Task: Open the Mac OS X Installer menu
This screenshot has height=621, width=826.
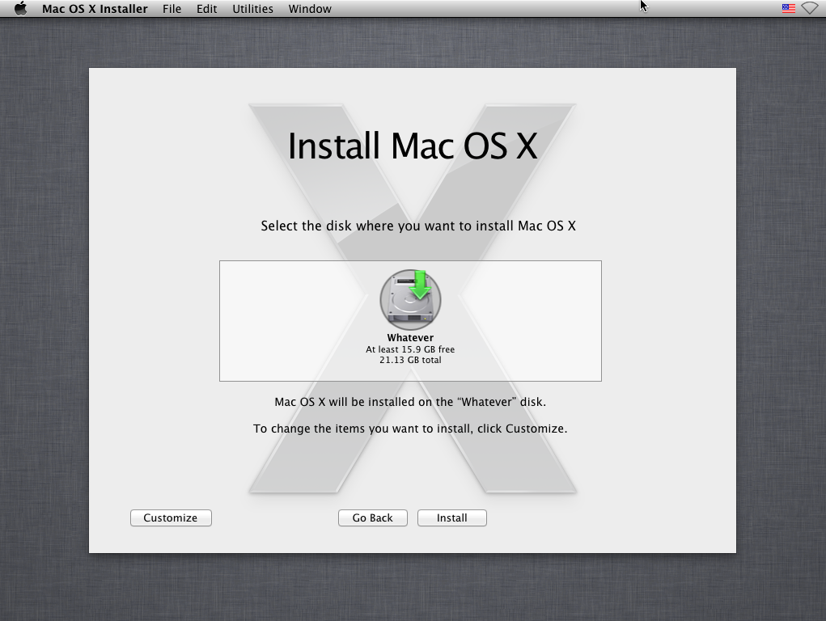Action: click(95, 9)
